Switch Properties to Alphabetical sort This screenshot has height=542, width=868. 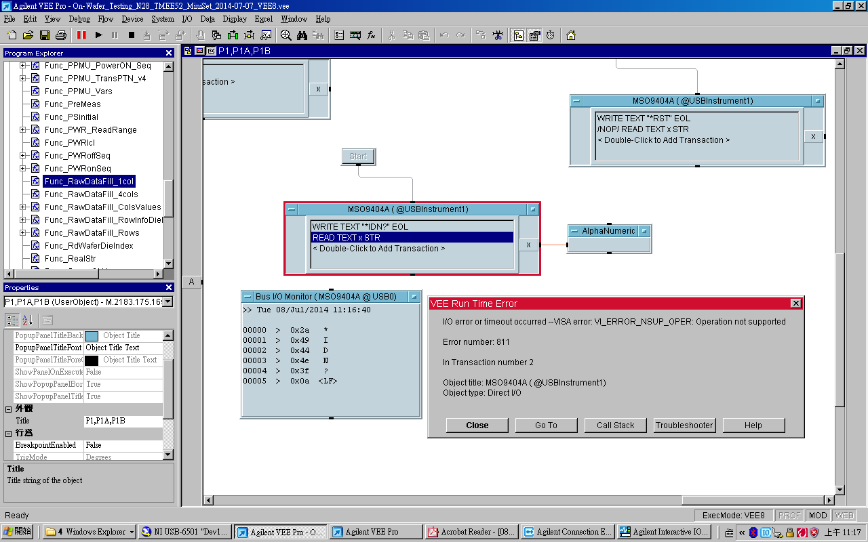coord(28,320)
